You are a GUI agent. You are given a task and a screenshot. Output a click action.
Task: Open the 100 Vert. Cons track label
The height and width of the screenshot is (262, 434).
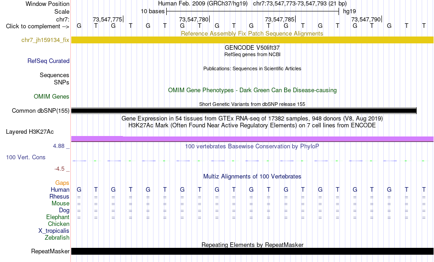point(26,157)
